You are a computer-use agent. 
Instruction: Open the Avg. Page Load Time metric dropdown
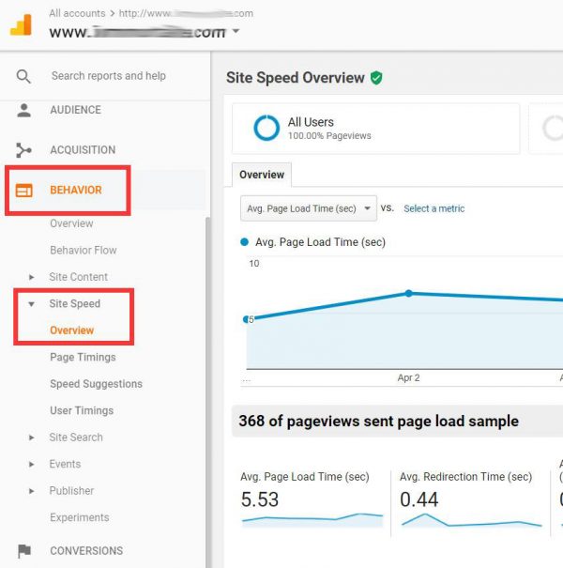(x=309, y=208)
